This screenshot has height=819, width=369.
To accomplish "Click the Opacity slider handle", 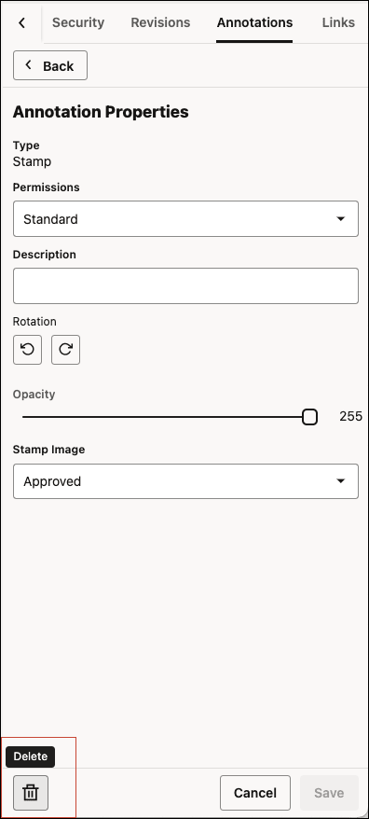I will pos(309,417).
